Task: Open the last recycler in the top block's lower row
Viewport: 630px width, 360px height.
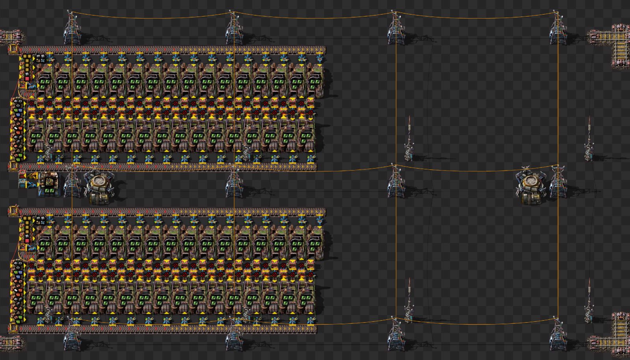Action: point(306,135)
